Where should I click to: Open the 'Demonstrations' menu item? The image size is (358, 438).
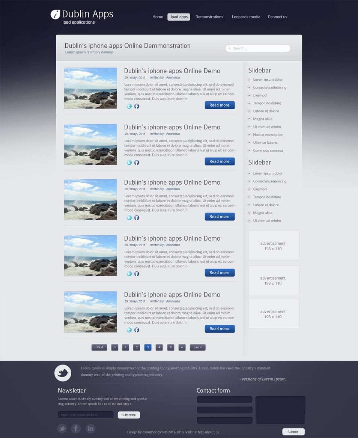(209, 17)
